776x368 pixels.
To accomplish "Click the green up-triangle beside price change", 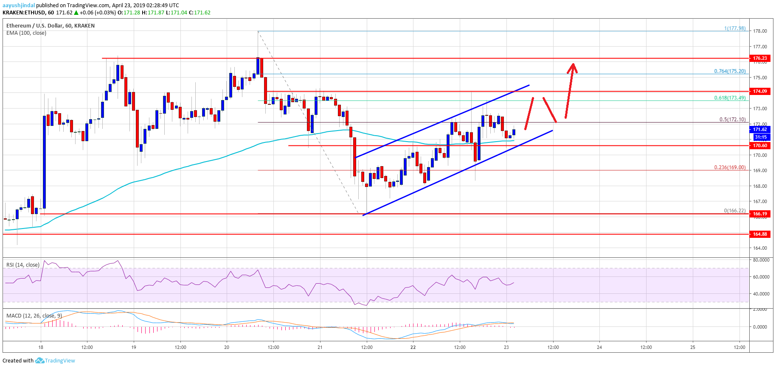I will click(76, 13).
